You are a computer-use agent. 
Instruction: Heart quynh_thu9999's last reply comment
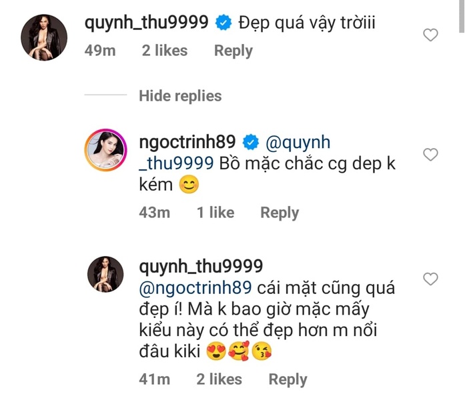pos(431,278)
